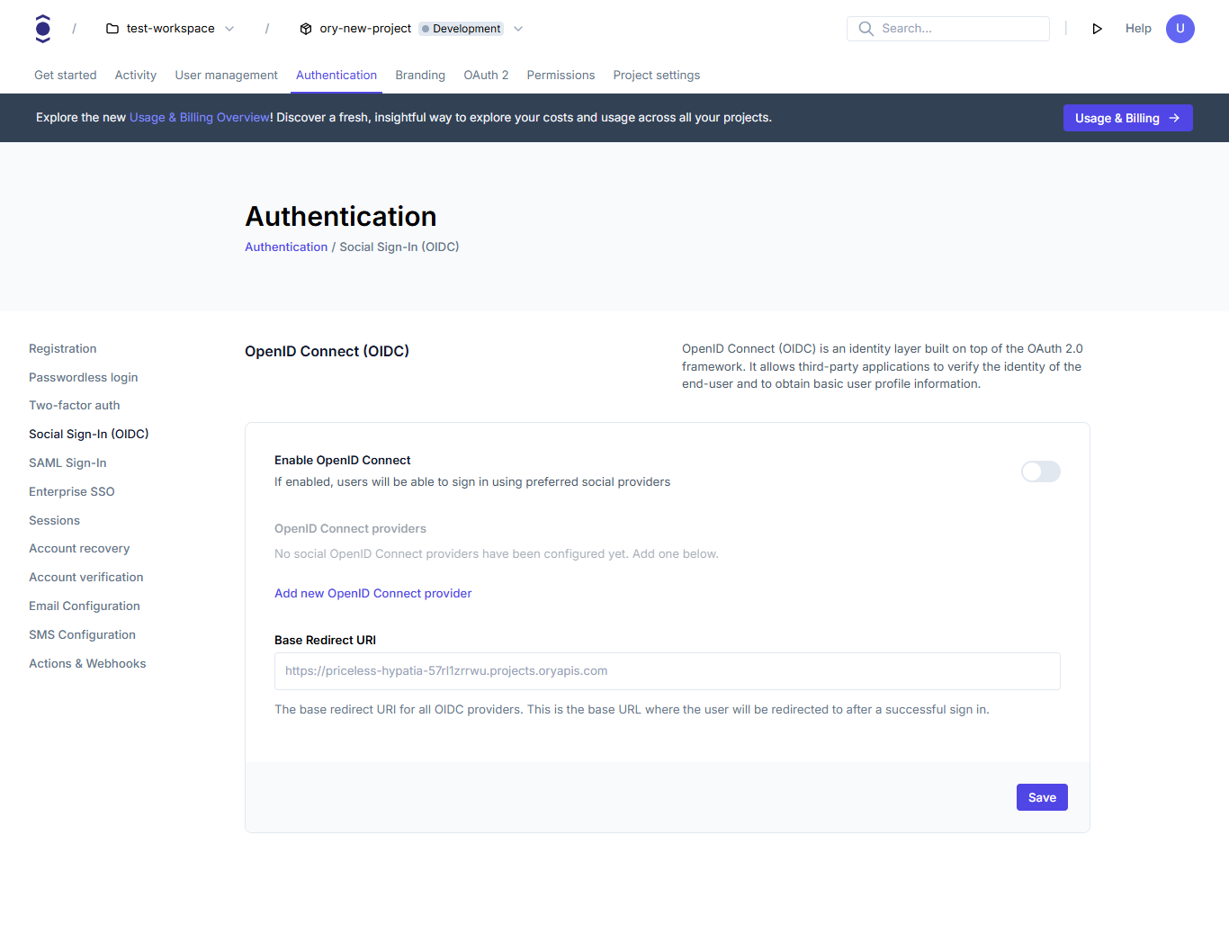Select Two-factor auth in the sidebar
Screen dimensions: 1229x934
coord(74,405)
